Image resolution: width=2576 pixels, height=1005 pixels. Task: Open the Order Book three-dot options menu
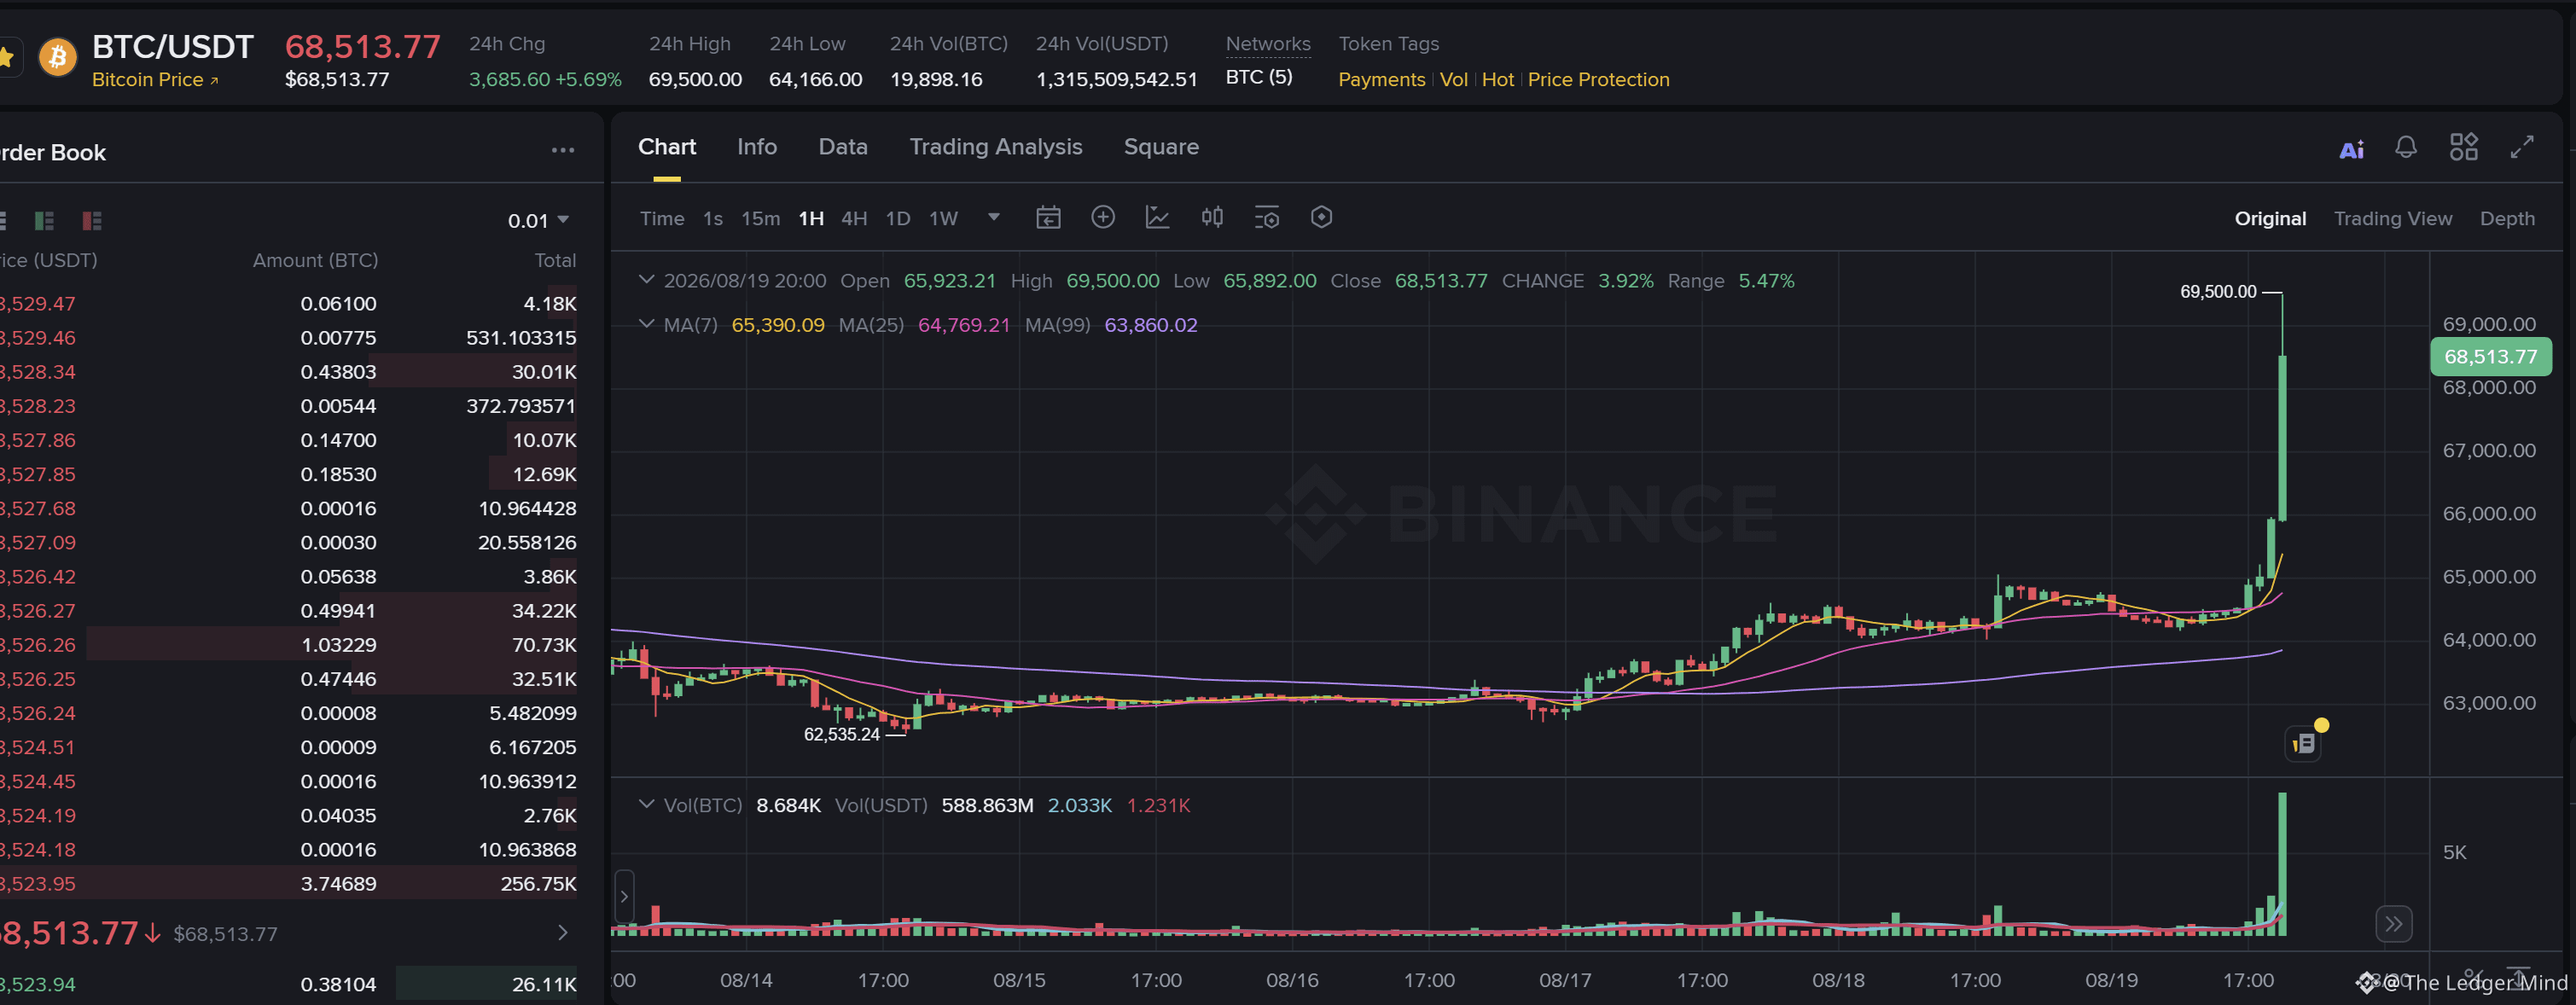563,150
